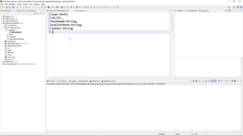Click the Save toolbar icon

[7, 7]
